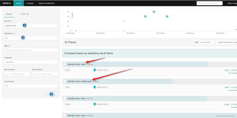237x118 pixels.
Task: Click the Tags help question-mark icon
Action: pyautogui.click(x=9, y=46)
